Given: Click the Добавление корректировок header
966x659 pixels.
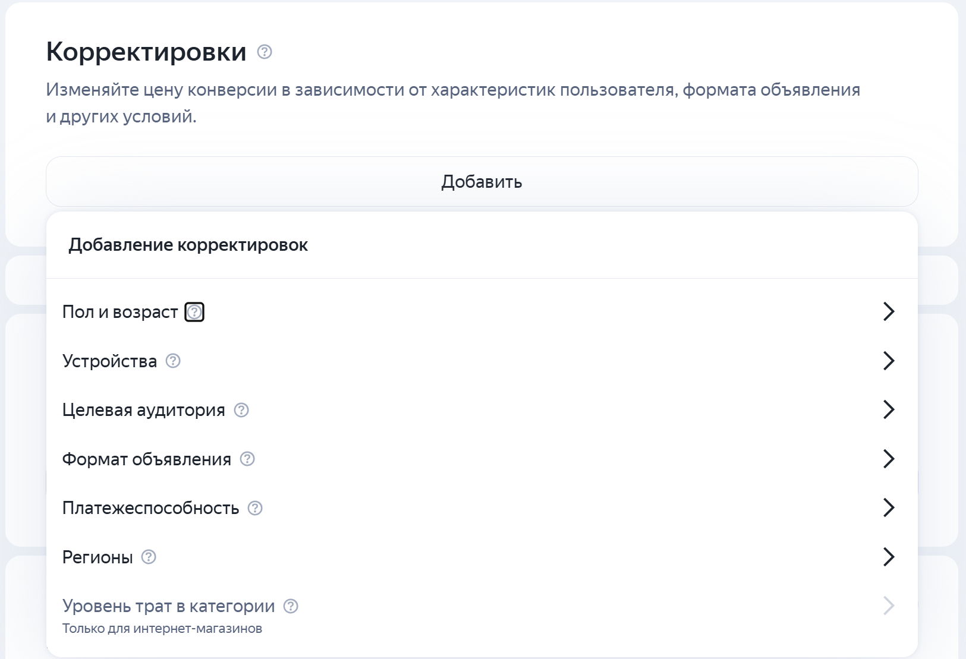Looking at the screenshot, I should click(188, 245).
